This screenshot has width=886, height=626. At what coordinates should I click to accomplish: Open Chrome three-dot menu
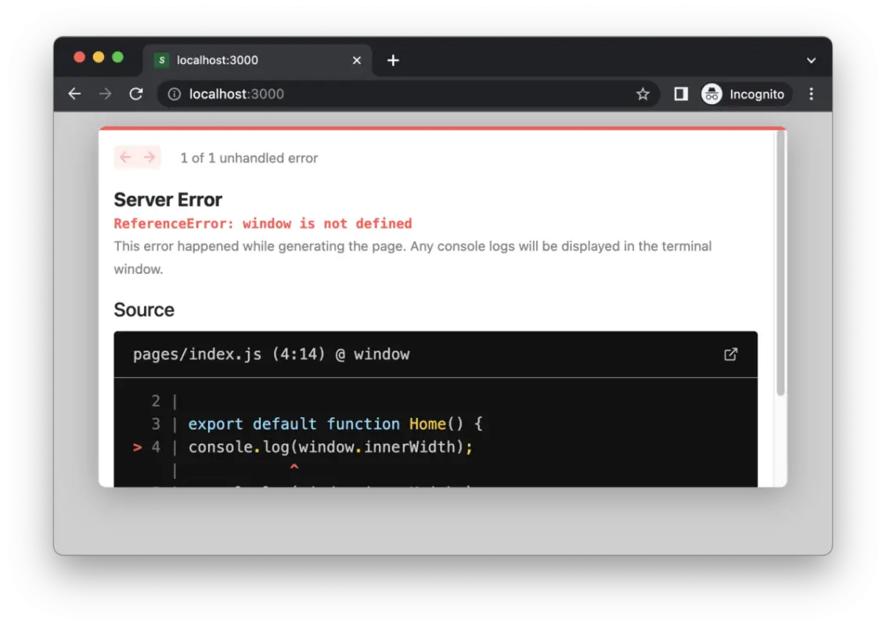(x=811, y=94)
